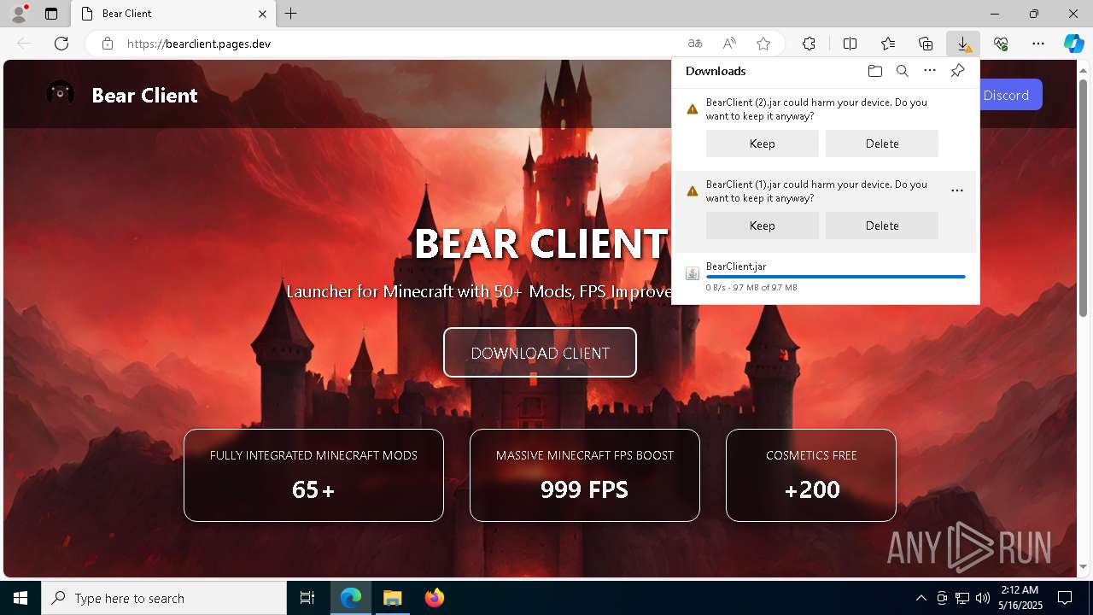The image size is (1093, 615).
Task: Click the DOWNLOAD CLIENT button
Action: (x=540, y=353)
